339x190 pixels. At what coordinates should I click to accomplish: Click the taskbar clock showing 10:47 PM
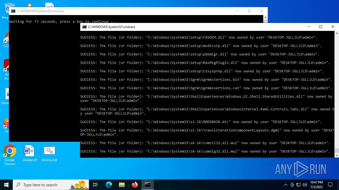(316, 185)
